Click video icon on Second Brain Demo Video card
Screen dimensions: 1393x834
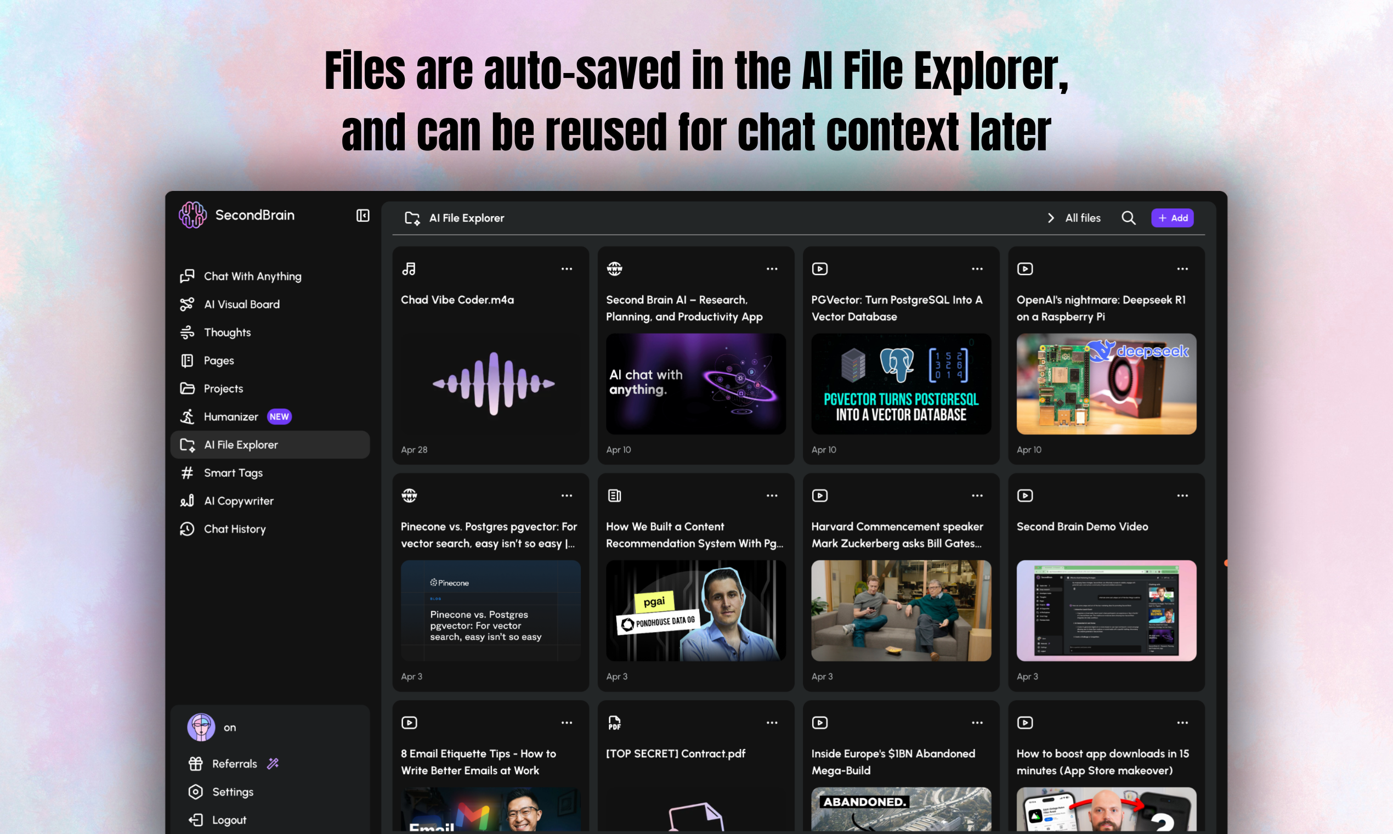tap(1024, 495)
